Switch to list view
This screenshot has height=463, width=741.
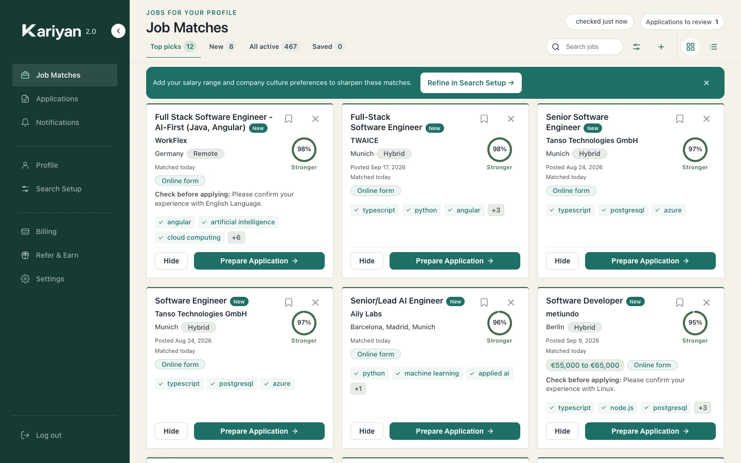tap(713, 47)
